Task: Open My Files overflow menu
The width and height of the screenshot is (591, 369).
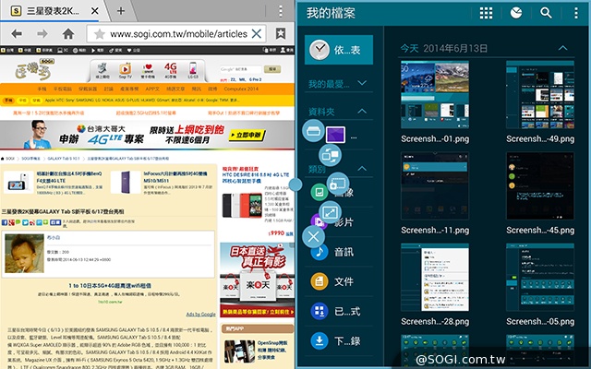Action: 576,13
